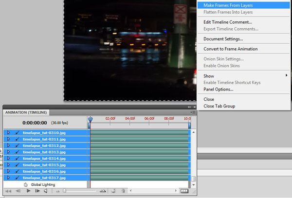Open Panel Options from menu
Viewport: 292px width, 198px height.
pos(244,90)
